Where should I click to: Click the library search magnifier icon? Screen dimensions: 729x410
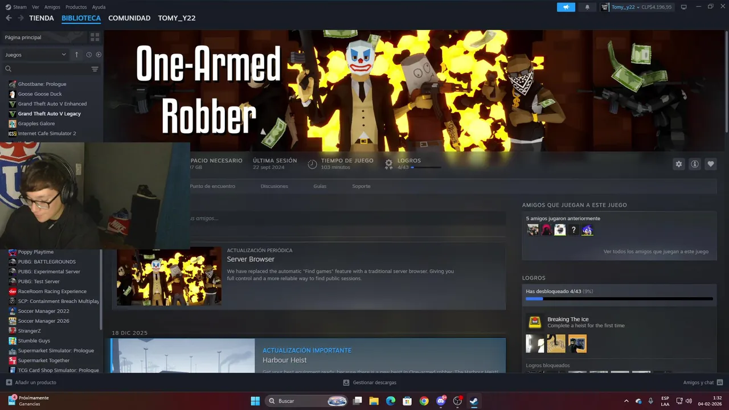pos(9,69)
